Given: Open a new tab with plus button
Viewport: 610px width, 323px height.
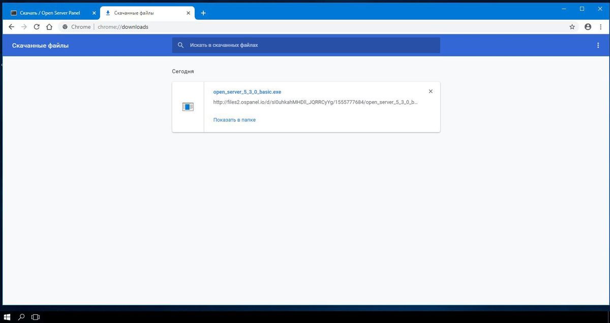Looking at the screenshot, I should 203,13.
